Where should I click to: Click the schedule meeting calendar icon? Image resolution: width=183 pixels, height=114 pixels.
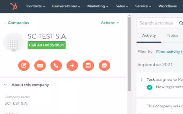coord(104,66)
